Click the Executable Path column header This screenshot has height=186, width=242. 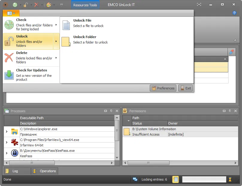[x=67, y=118]
